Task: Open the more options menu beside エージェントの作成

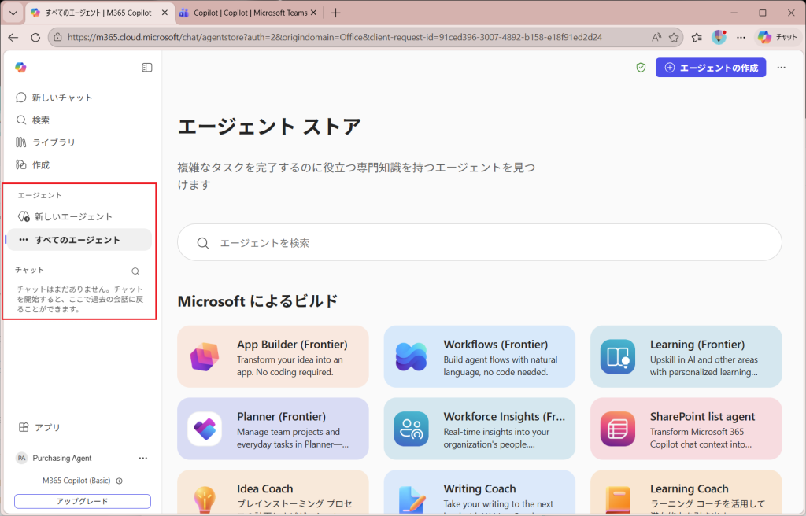Action: pos(781,68)
